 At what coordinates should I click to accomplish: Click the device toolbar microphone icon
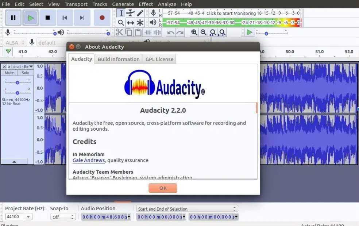click(32, 42)
